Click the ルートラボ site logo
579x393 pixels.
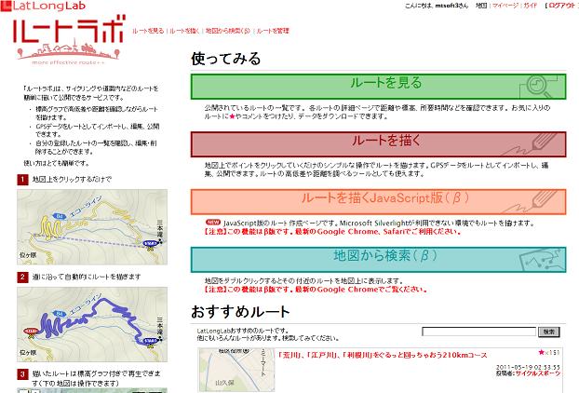[69, 39]
